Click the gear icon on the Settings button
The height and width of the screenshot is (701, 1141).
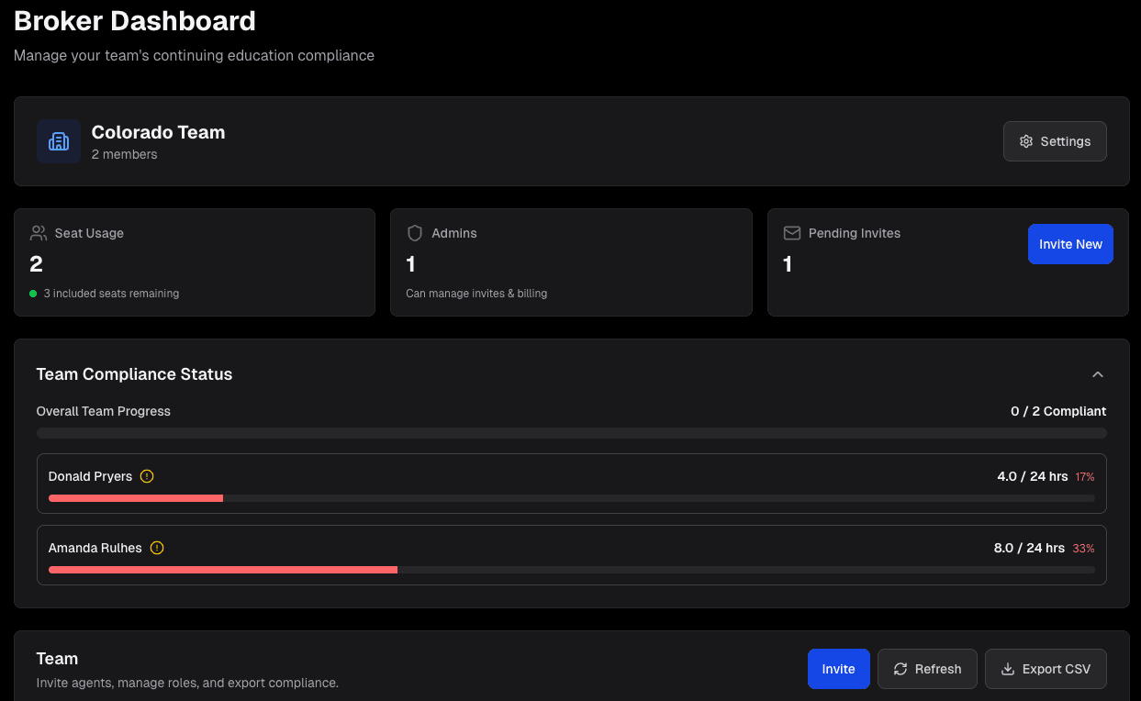pyautogui.click(x=1026, y=141)
